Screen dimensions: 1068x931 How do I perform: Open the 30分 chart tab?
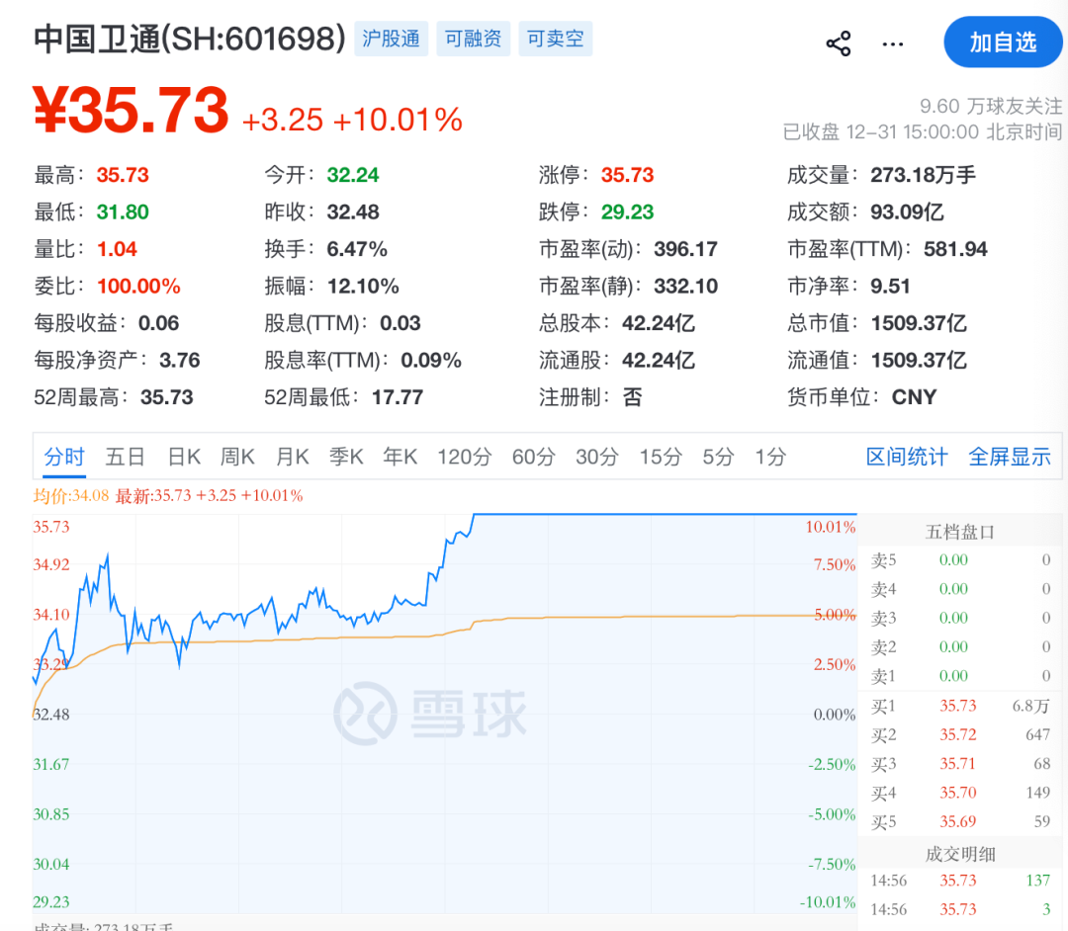[x=596, y=457]
